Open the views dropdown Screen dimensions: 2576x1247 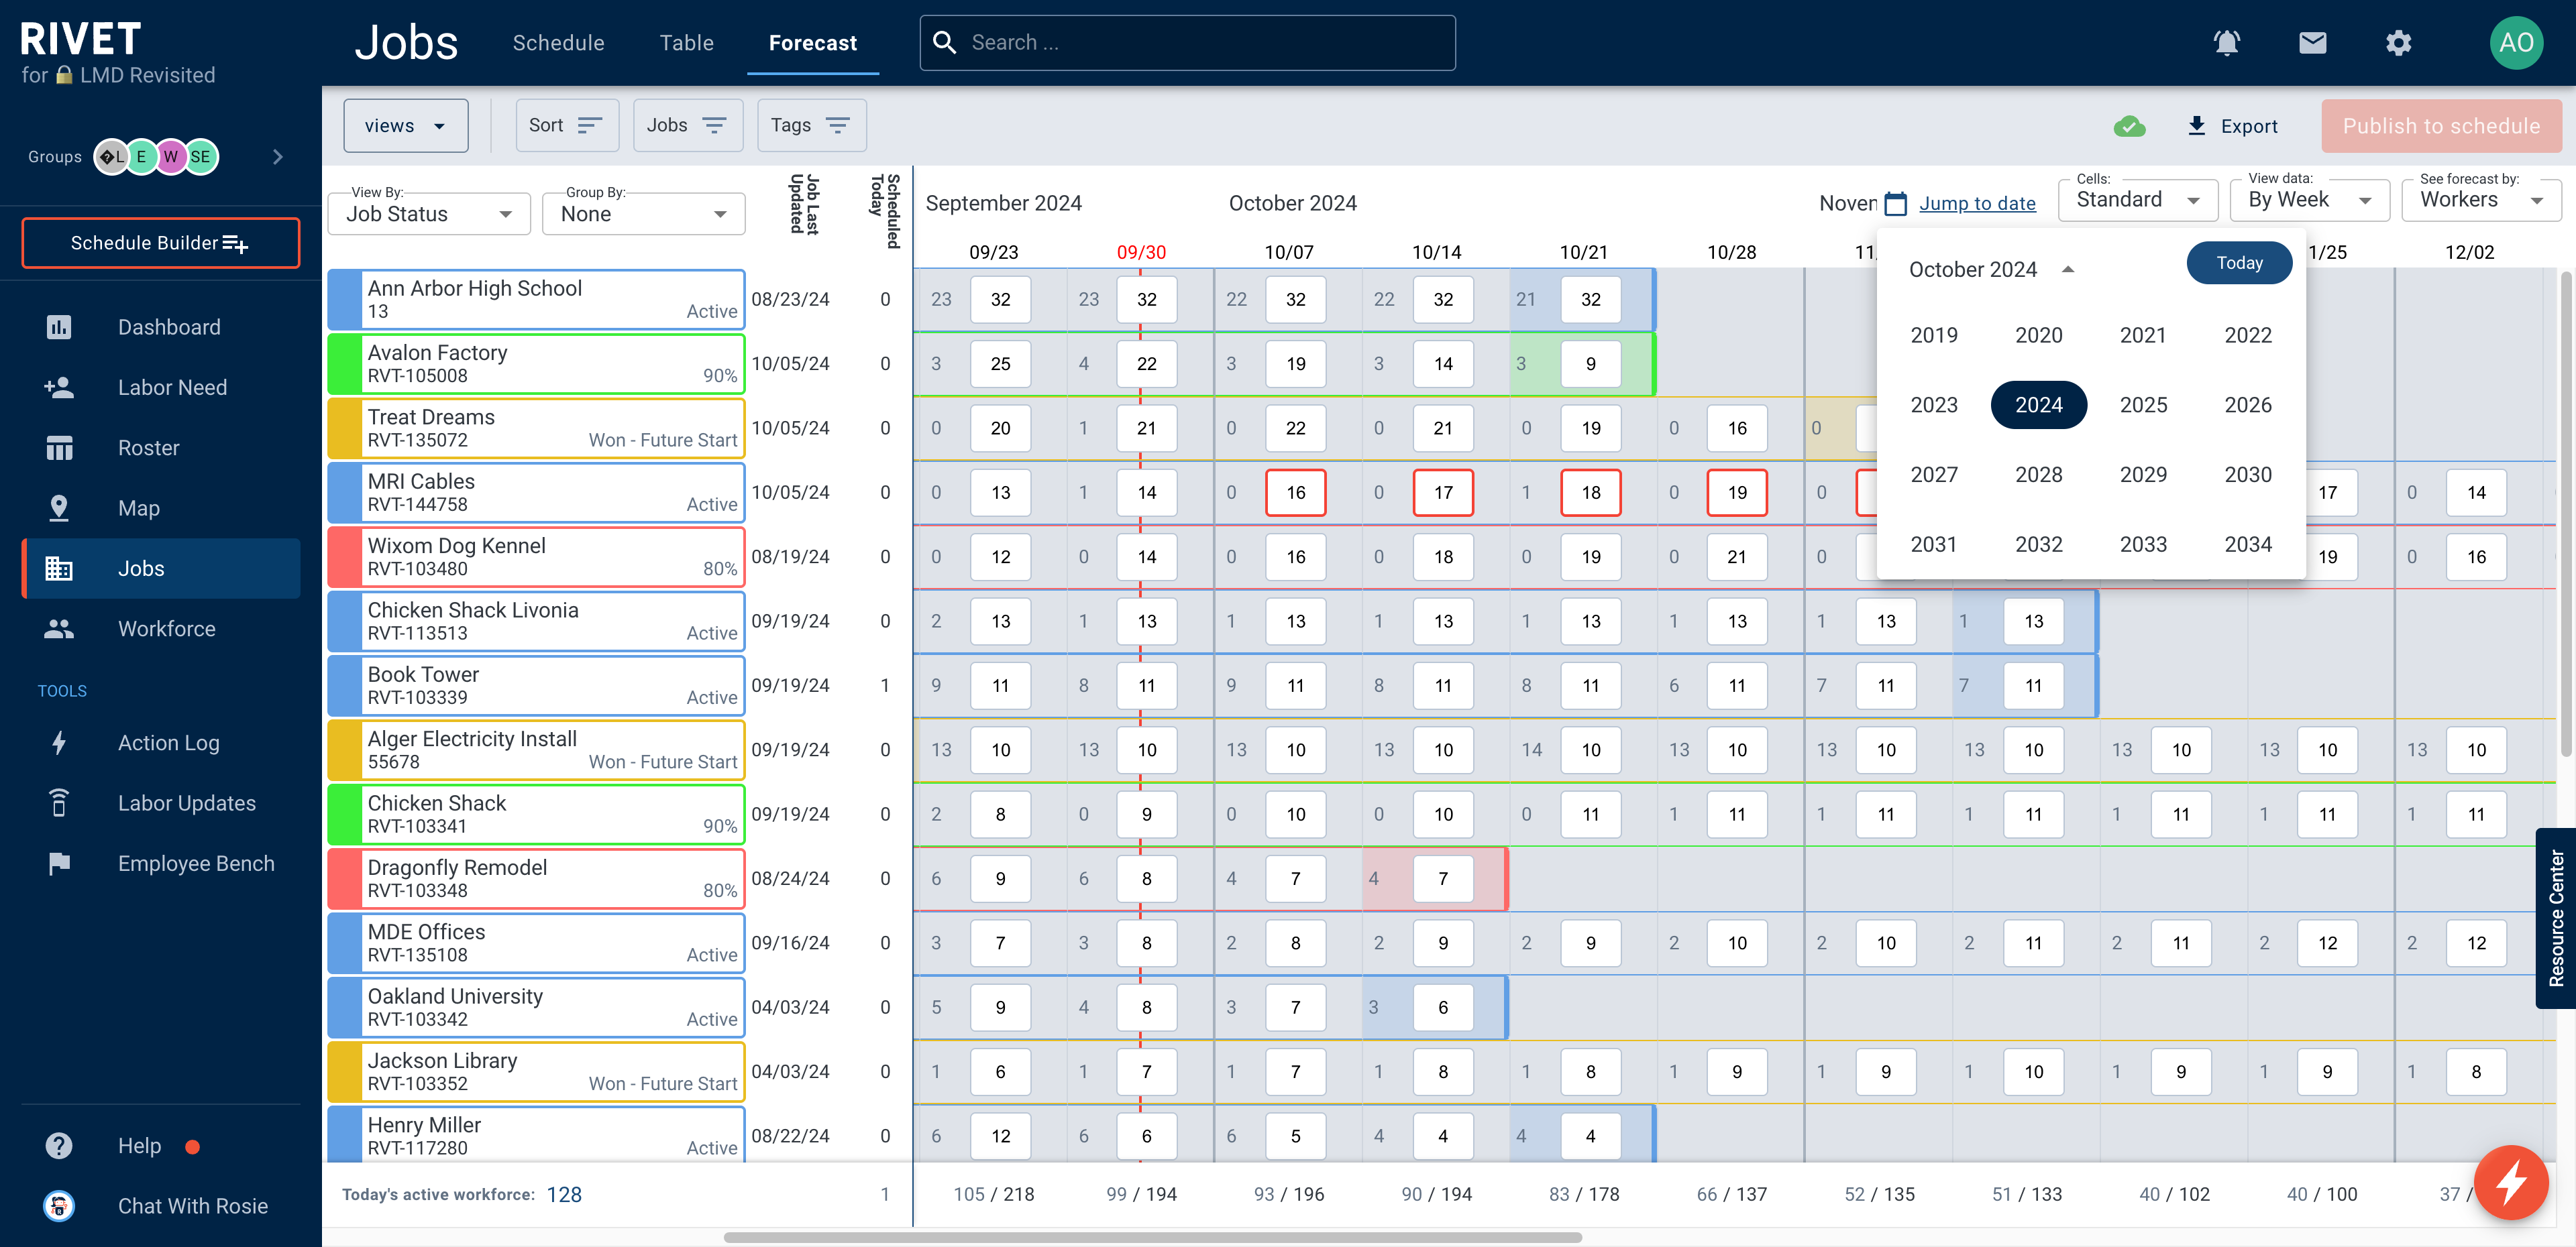pyautogui.click(x=406, y=126)
